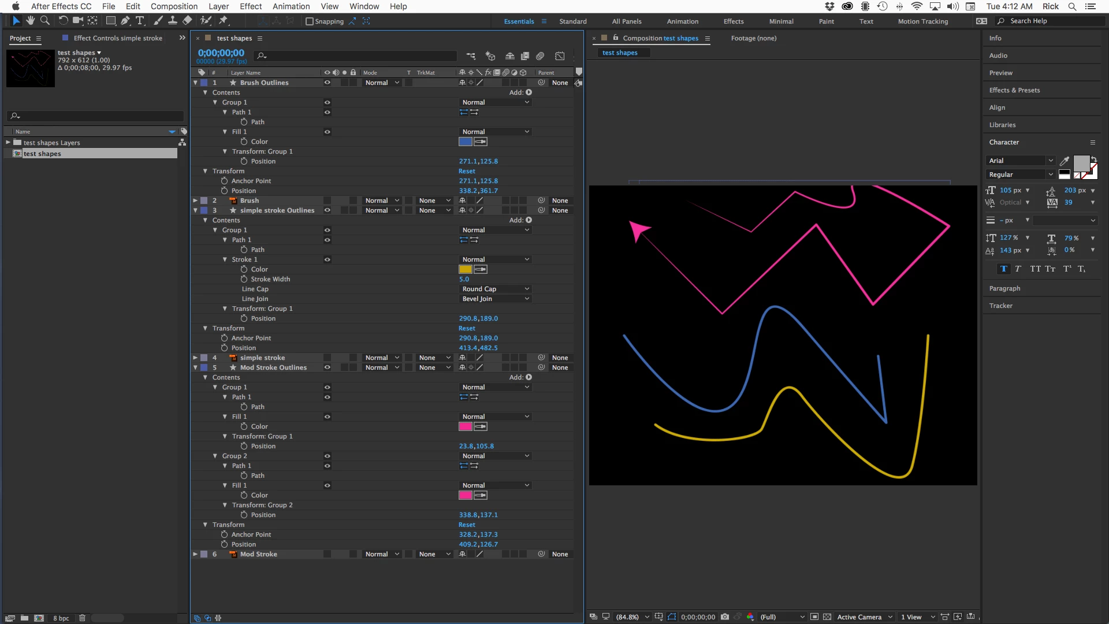Select the Eraser tool

pyautogui.click(x=187, y=21)
